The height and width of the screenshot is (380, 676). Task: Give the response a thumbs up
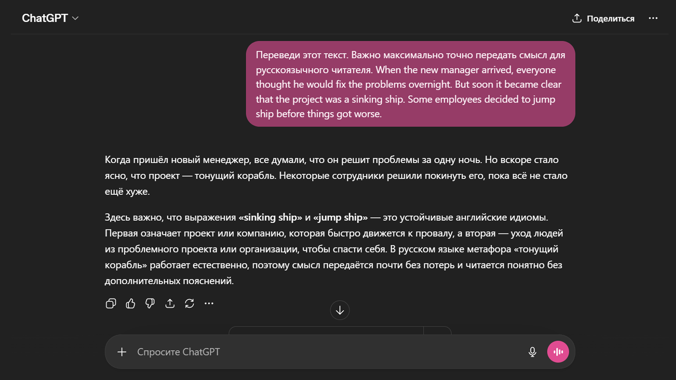pyautogui.click(x=130, y=304)
